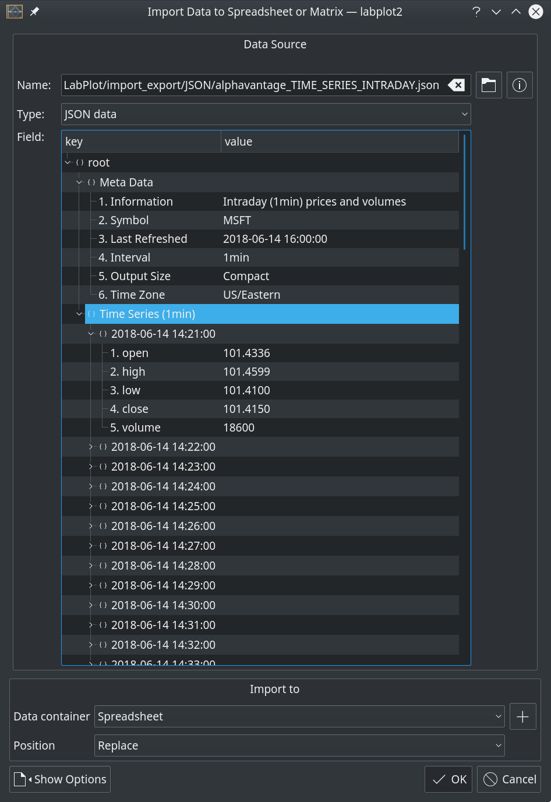Click the checkmark icon on the OK button

coord(438,779)
